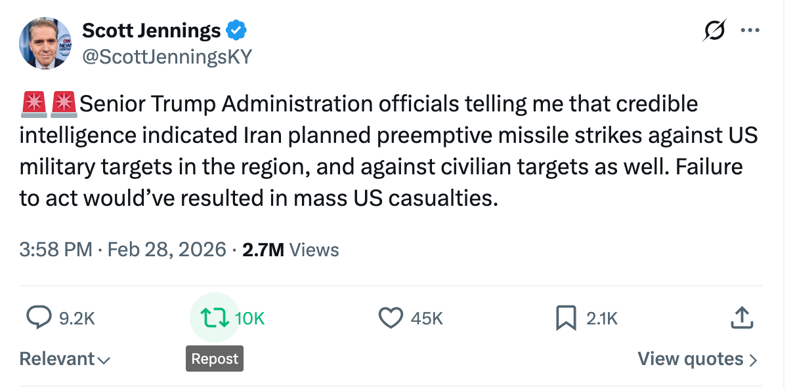Click the Scott Jennings display name
The width and height of the screenshot is (793, 388).
pyautogui.click(x=151, y=30)
